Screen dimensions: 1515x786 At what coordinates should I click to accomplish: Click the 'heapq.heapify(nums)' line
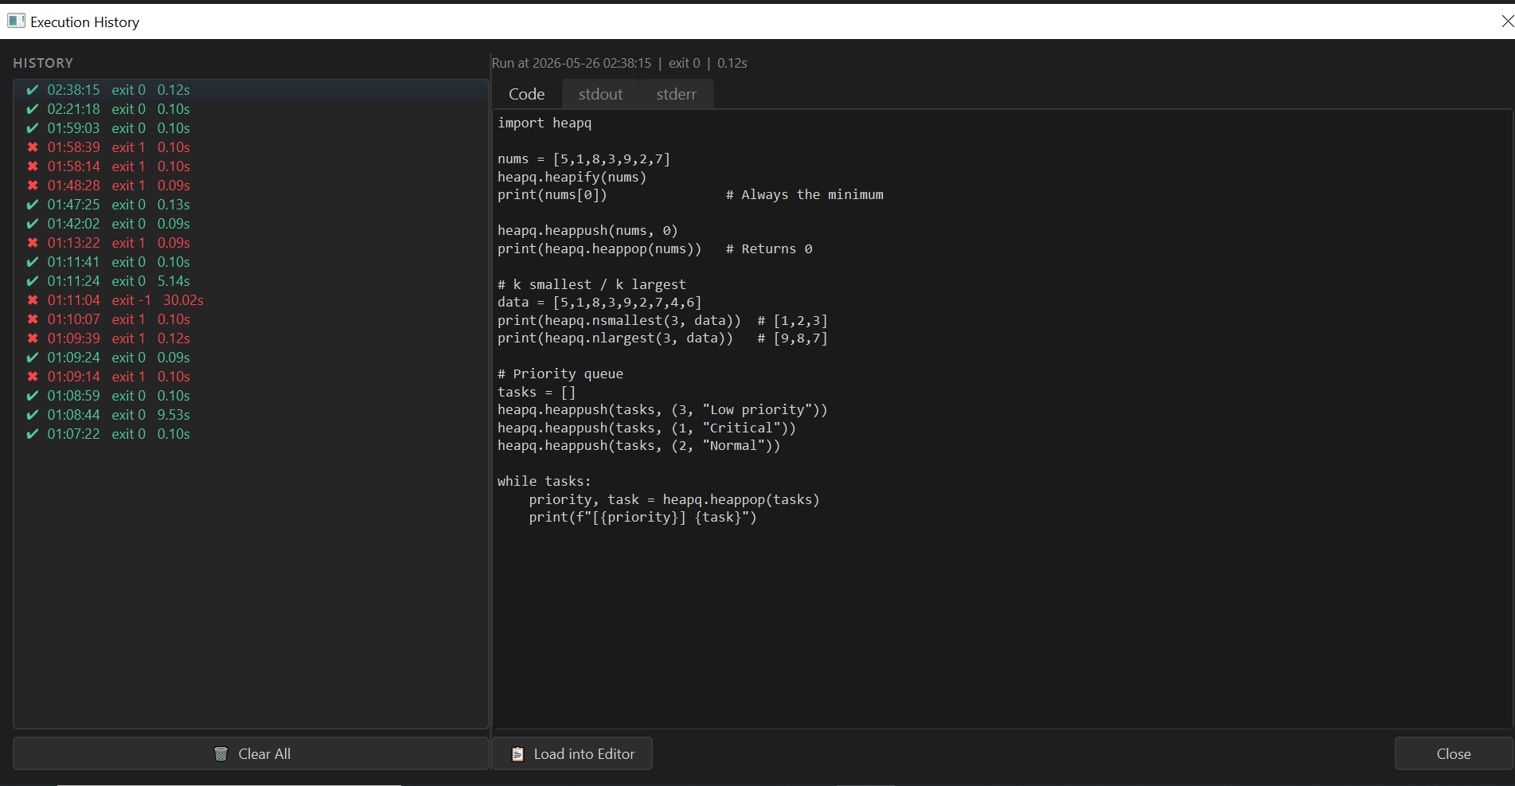pos(572,177)
